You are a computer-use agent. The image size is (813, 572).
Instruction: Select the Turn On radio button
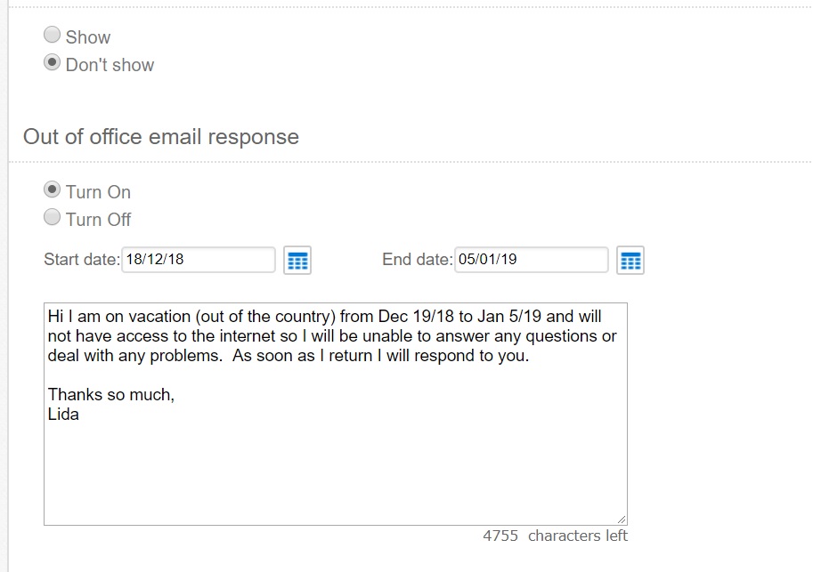[53, 188]
